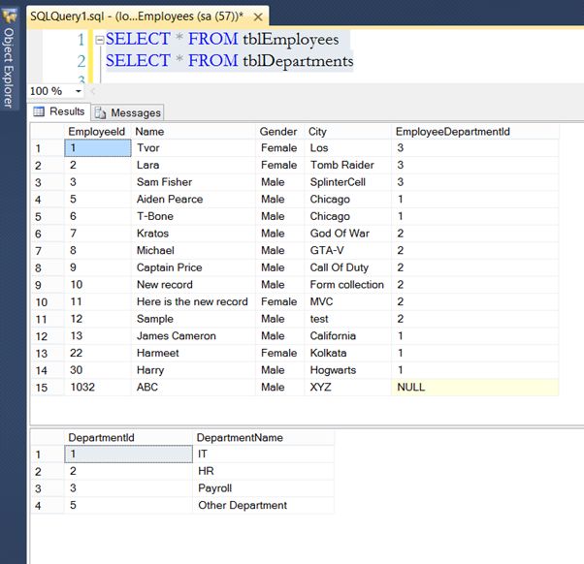Click the city cell 'California'
Image resolution: width=584 pixels, height=564 pixels.
click(347, 335)
